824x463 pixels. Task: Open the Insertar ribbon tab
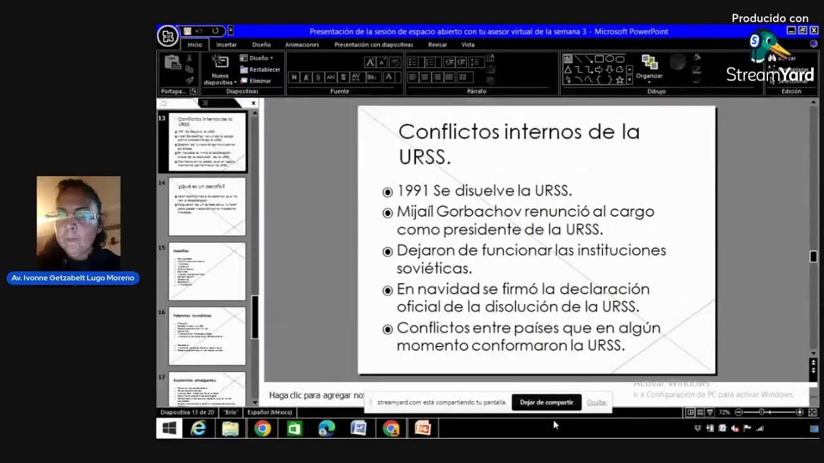tap(227, 44)
